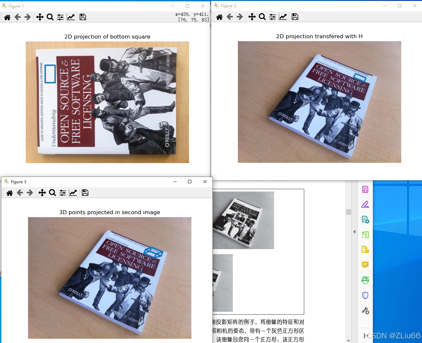
Task: Click the Figure 1 window title
Action: [16, 6]
